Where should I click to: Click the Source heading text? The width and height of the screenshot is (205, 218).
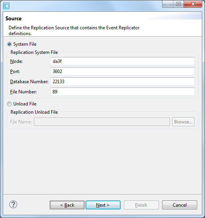coord(14,18)
